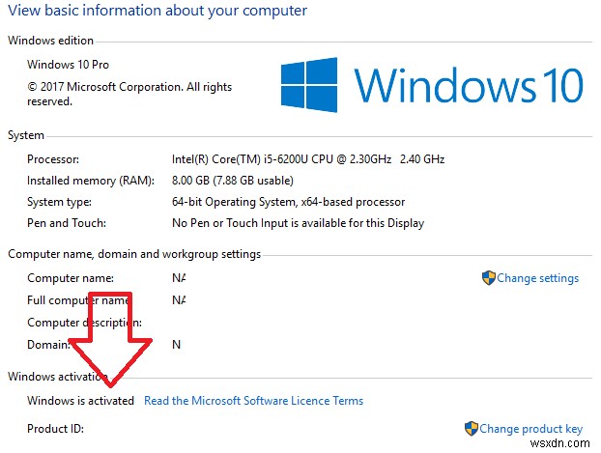Screen dimensions: 601x453
Task: Click the 64-bit Operating System type value
Action: coord(288,202)
